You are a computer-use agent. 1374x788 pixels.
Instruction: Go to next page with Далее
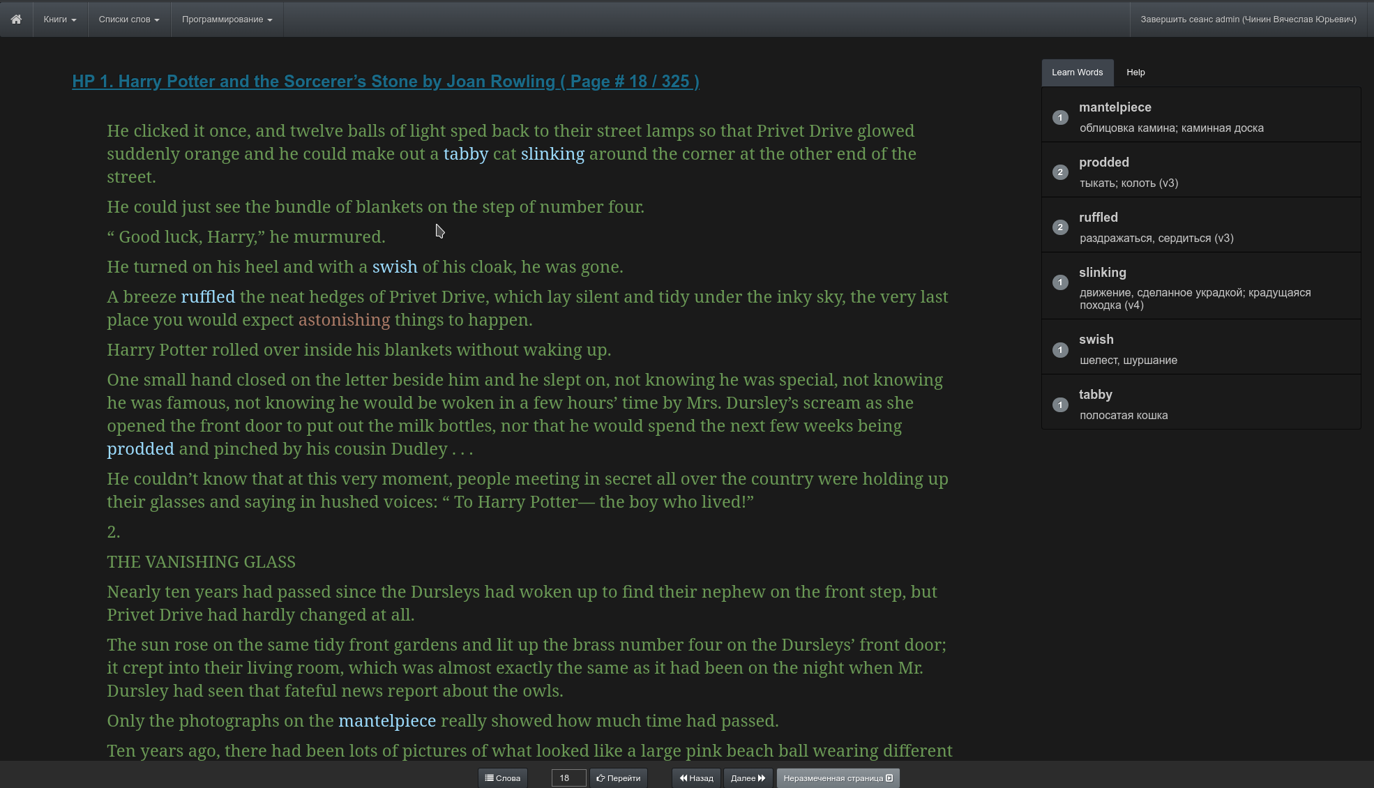(748, 778)
